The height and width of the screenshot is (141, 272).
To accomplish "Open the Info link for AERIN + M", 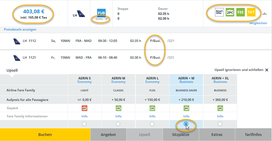I will (x=186, y=116).
